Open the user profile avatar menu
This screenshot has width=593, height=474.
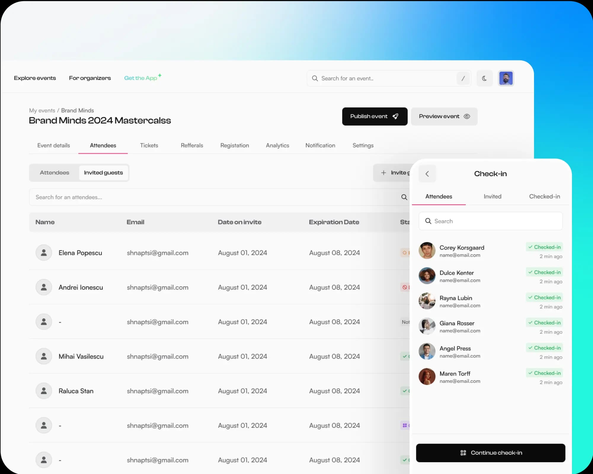click(x=506, y=78)
